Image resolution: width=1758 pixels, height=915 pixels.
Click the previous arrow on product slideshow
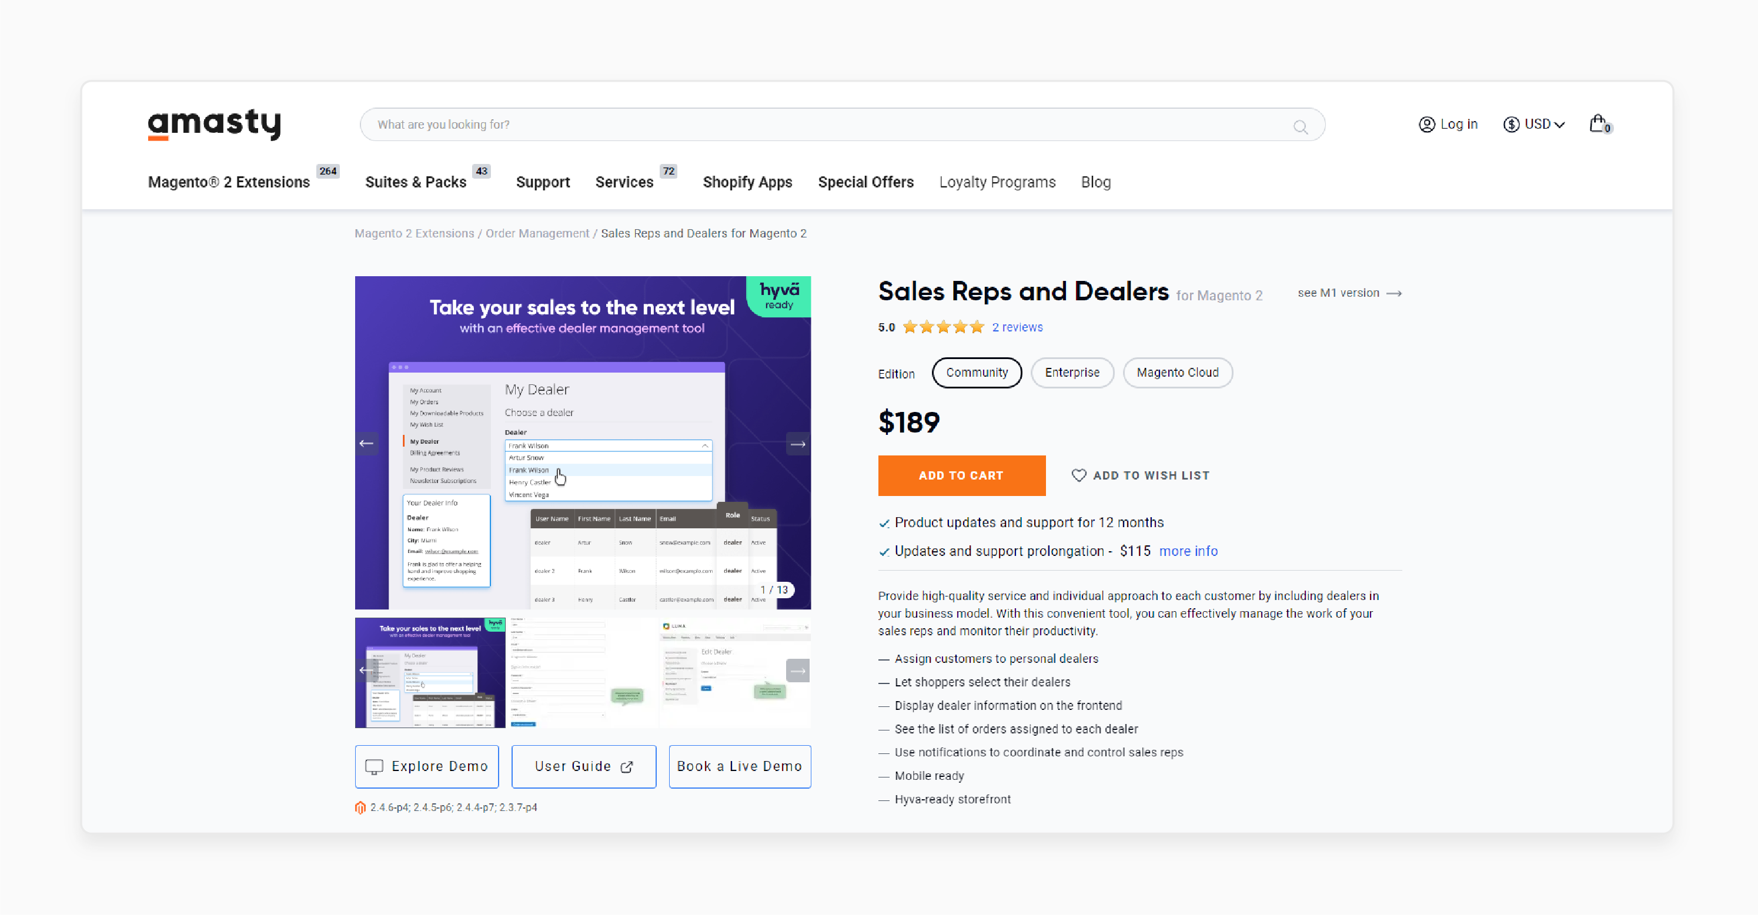click(x=367, y=443)
